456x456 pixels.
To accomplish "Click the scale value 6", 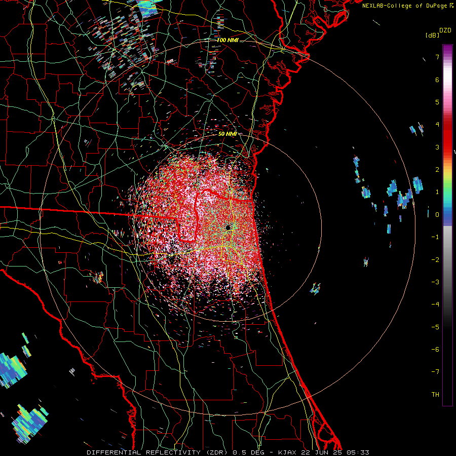I will tap(437, 80).
